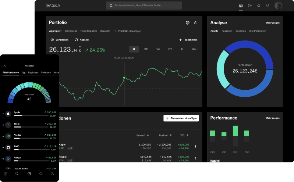Open the notifications bell icon

268,6
